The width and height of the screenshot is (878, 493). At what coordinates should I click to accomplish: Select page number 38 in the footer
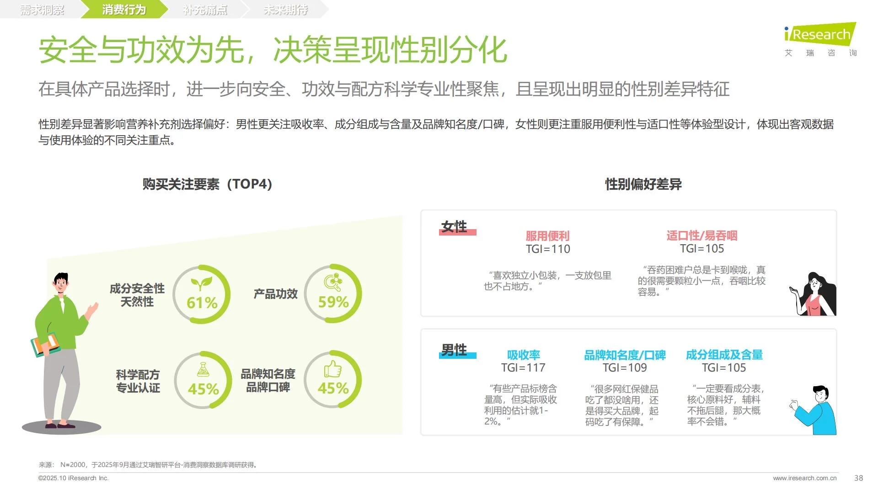858,478
